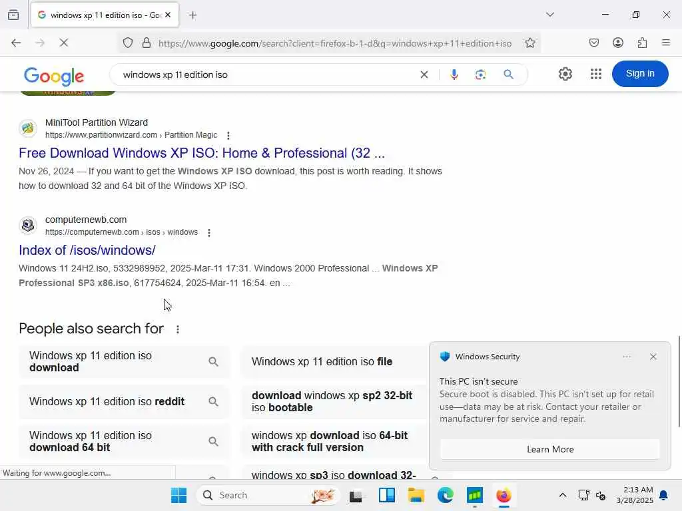Click into the Google search input field
Image resolution: width=682 pixels, height=511 pixels.
pos(265,75)
